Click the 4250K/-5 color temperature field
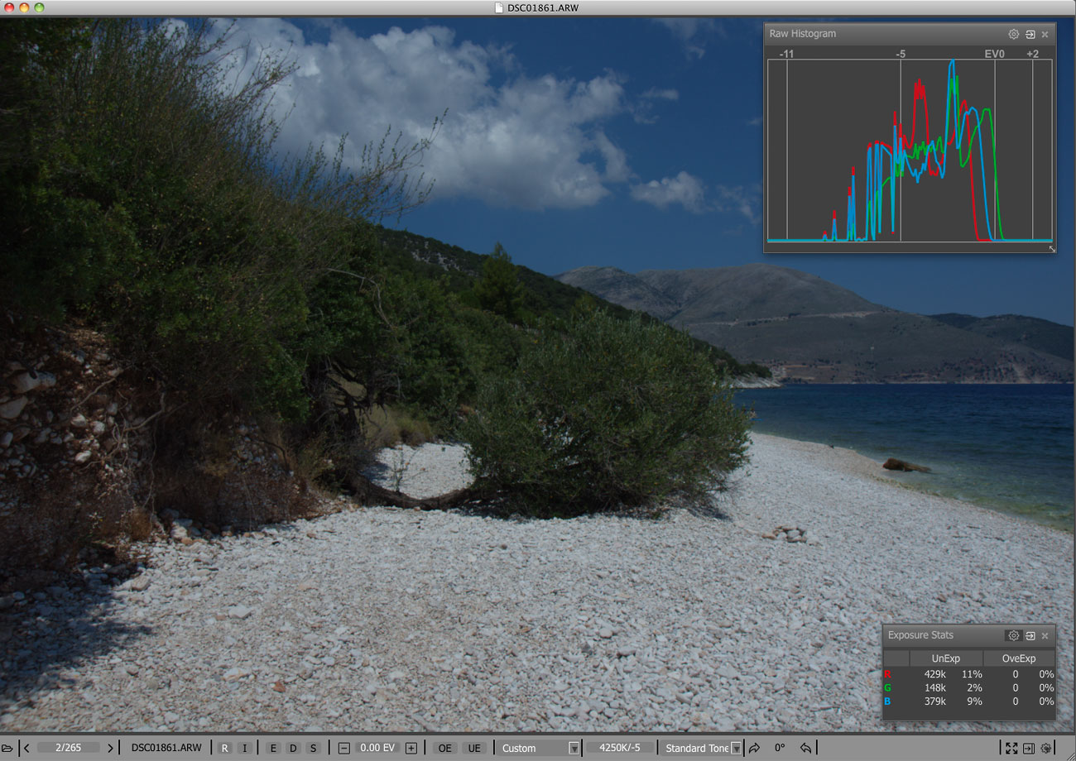 [619, 748]
